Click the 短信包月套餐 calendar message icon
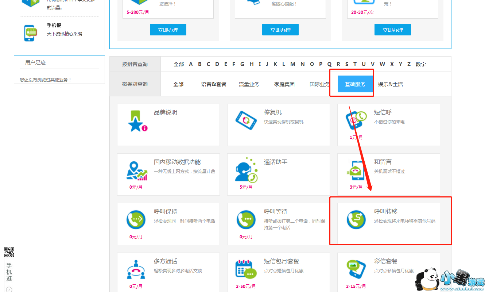Image resolution: width=485 pixels, height=292 pixels. pos(246,269)
